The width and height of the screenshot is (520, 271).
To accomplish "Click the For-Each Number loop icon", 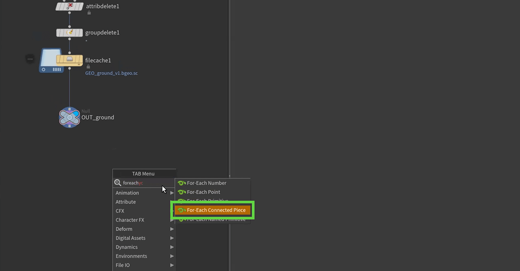I will (182, 183).
